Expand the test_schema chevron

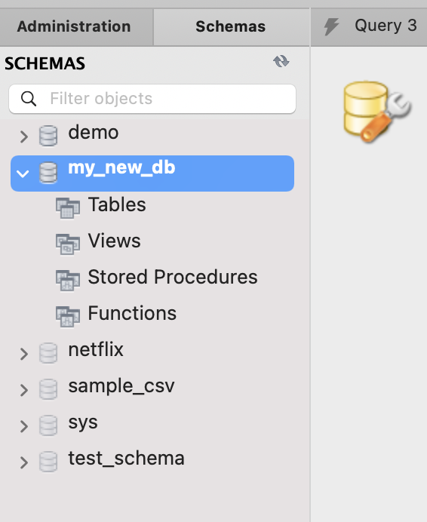pyautogui.click(x=23, y=462)
